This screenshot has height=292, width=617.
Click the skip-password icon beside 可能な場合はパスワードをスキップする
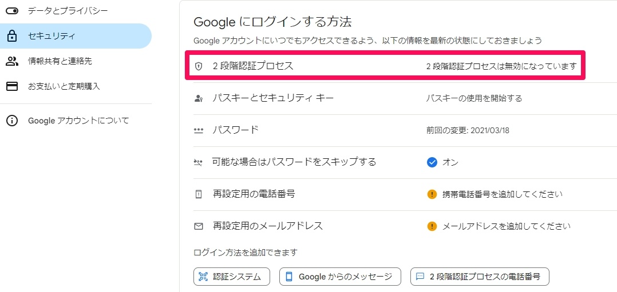[199, 162]
